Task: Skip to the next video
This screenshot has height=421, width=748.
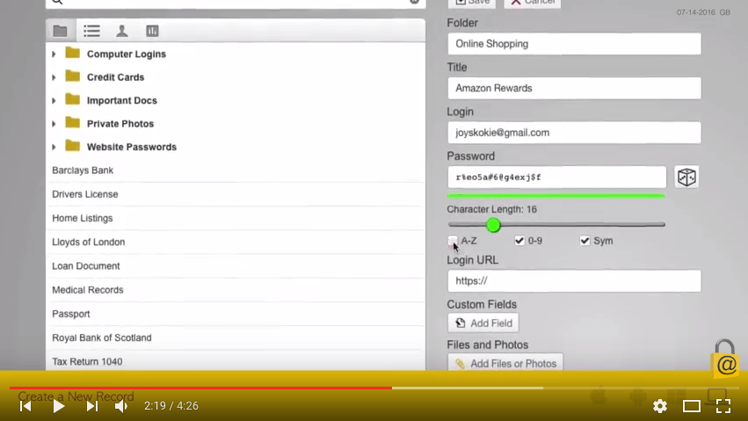Action: (x=92, y=406)
